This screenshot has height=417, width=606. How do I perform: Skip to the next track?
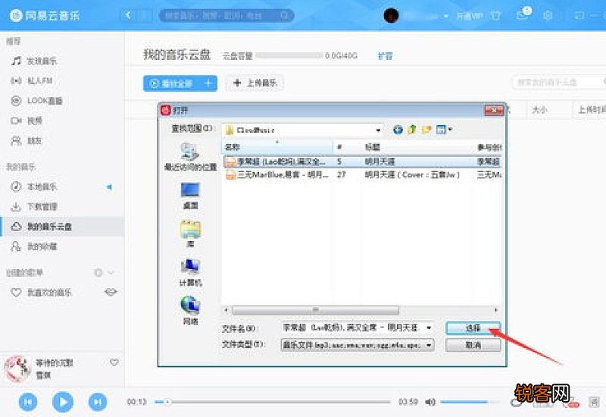[98, 402]
